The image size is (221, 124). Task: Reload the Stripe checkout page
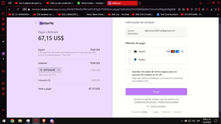pyautogui.click(x=18, y=9)
